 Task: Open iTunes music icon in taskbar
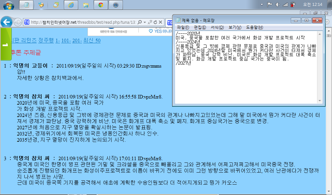pyautogui.click(x=116, y=5)
